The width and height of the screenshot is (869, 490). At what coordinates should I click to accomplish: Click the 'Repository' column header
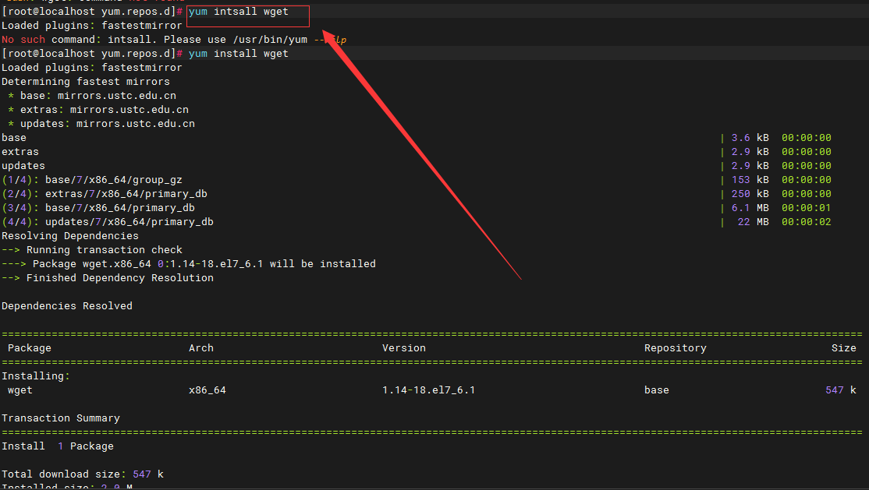676,348
